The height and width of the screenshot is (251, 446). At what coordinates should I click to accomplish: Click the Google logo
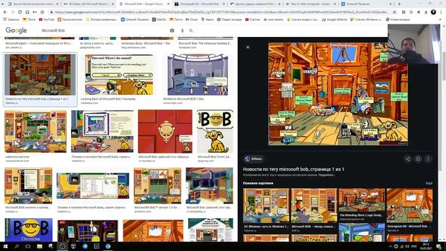point(16,31)
